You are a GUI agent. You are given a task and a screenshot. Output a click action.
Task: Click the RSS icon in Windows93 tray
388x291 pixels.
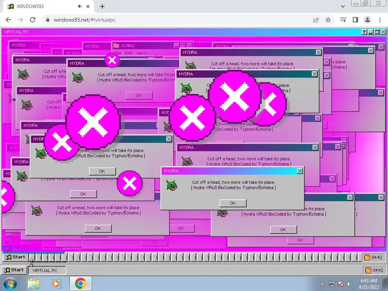coord(368,271)
